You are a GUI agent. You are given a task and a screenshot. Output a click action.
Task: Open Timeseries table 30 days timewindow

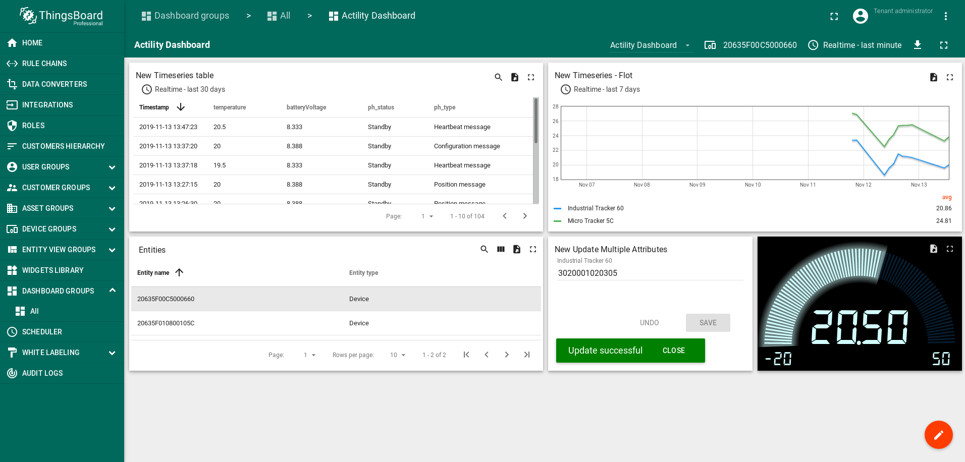(x=183, y=89)
